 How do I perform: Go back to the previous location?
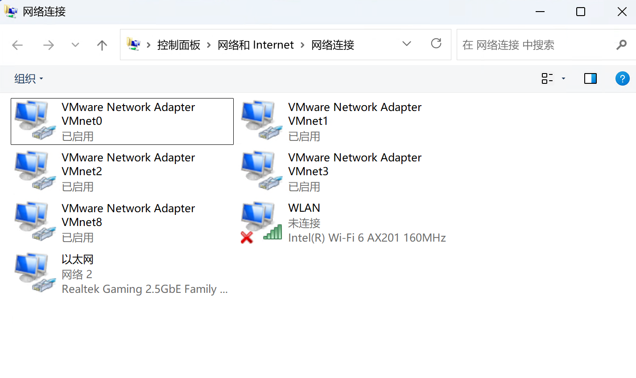pos(17,45)
